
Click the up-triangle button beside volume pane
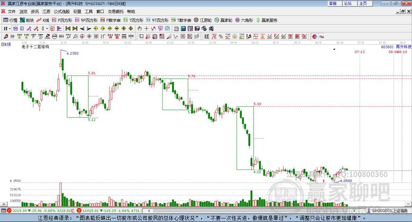[4, 204]
